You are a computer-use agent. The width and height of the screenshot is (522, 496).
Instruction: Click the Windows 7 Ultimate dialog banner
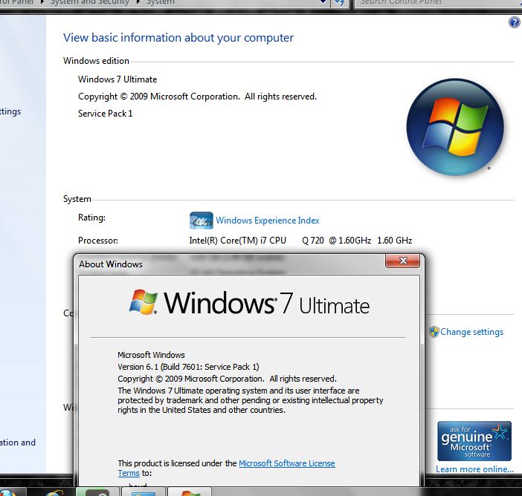(249, 302)
